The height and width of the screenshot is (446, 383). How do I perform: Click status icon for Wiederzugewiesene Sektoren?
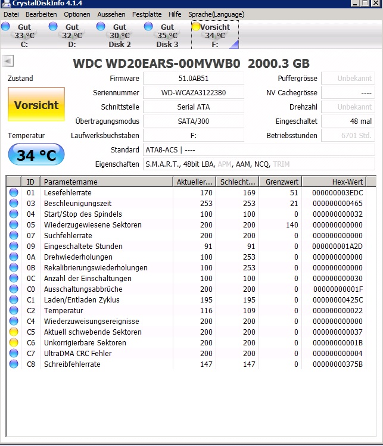point(14,224)
